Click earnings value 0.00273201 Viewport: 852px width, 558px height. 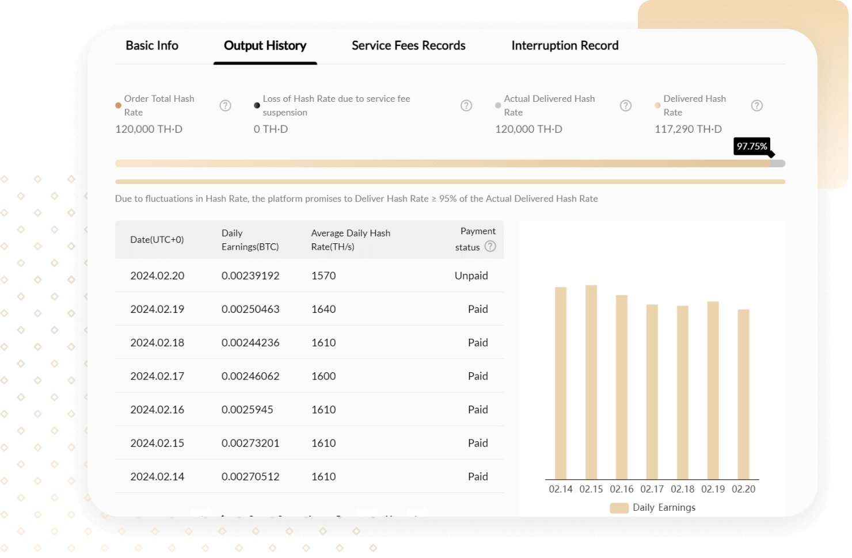pos(250,443)
